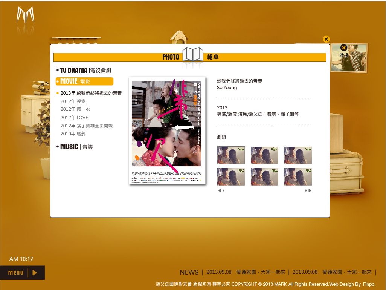Click the So Young movie poster

click(x=167, y=130)
